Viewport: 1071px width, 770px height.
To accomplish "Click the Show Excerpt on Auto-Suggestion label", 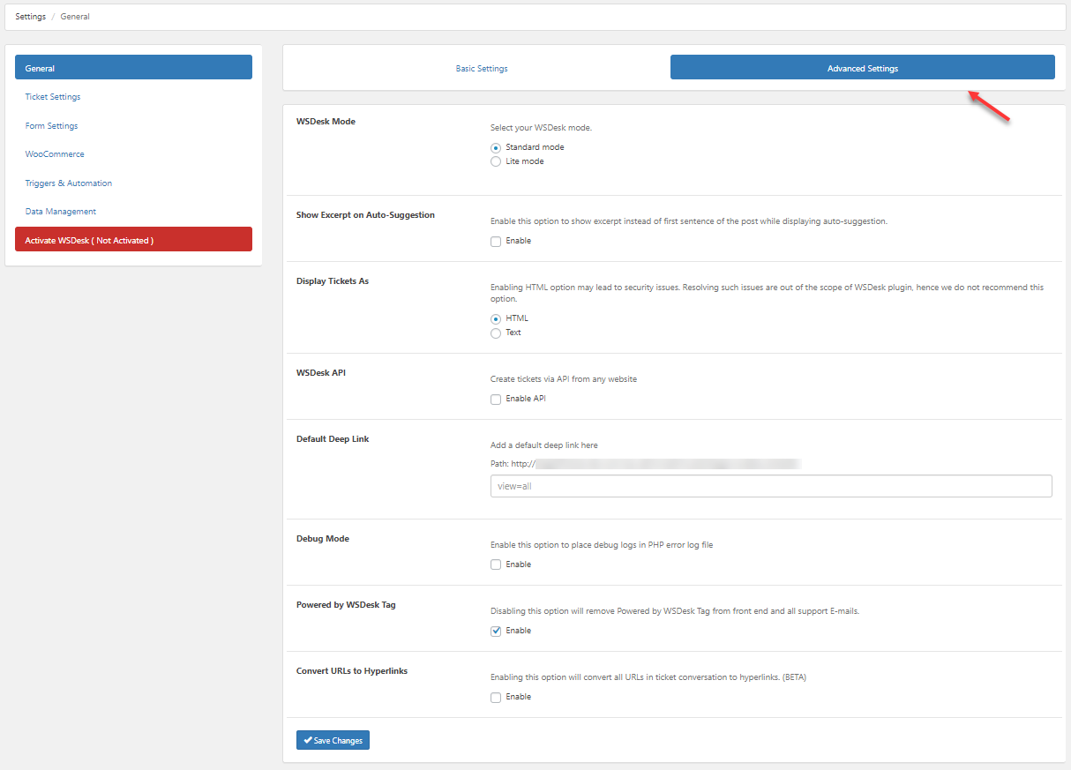I will click(x=365, y=215).
